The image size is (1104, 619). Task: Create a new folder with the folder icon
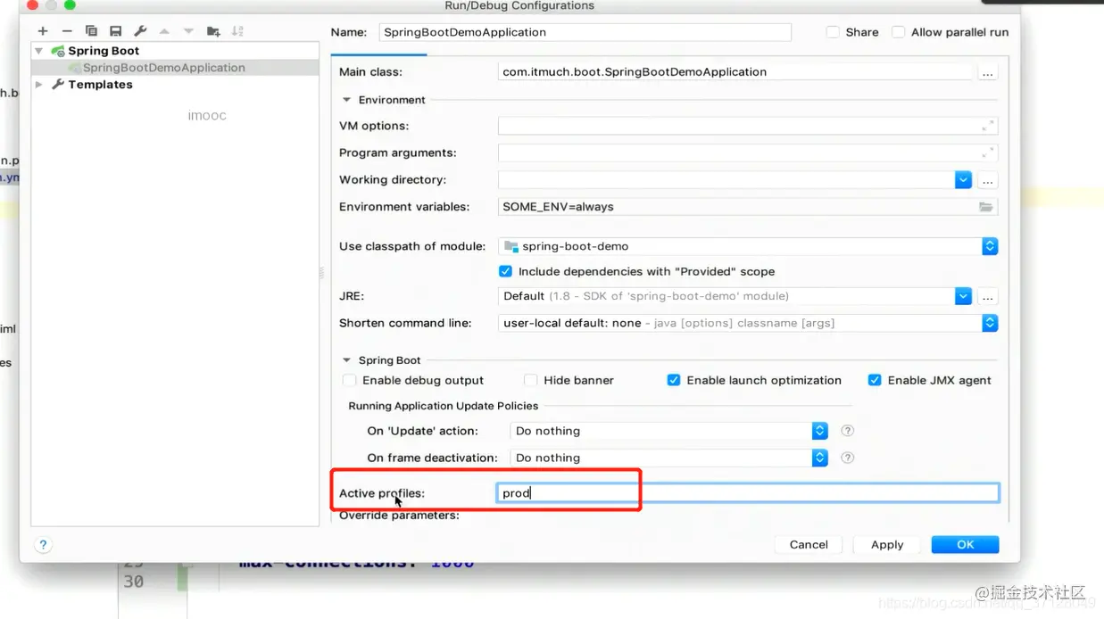[213, 31]
